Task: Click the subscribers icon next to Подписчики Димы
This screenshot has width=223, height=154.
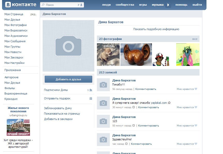Action: [91, 90]
